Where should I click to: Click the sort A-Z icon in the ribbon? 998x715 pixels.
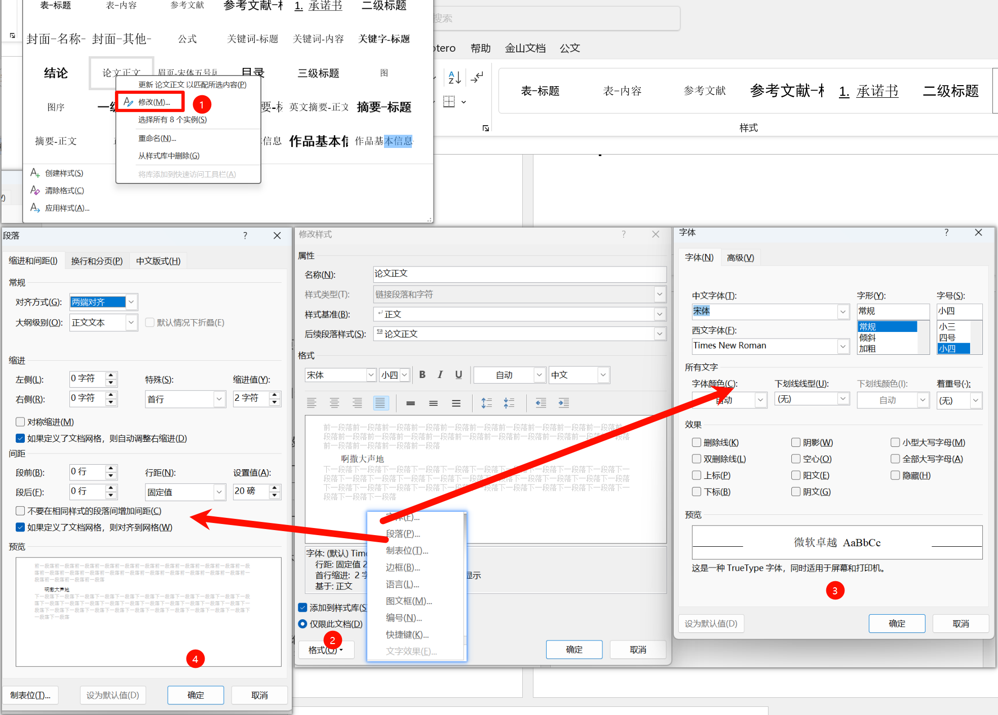click(454, 78)
